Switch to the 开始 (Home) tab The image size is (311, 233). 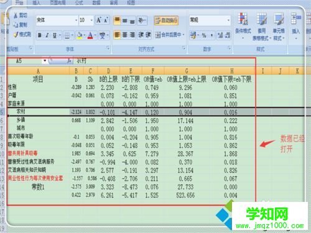[x=19, y=2]
